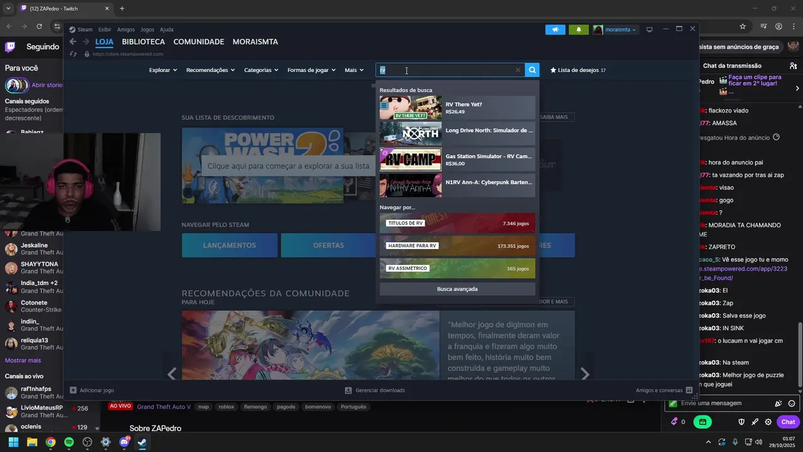Click Busca avançada button
The height and width of the screenshot is (452, 803).
[x=457, y=289]
